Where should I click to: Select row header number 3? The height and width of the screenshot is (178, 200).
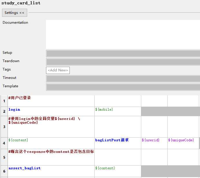tap(4, 127)
